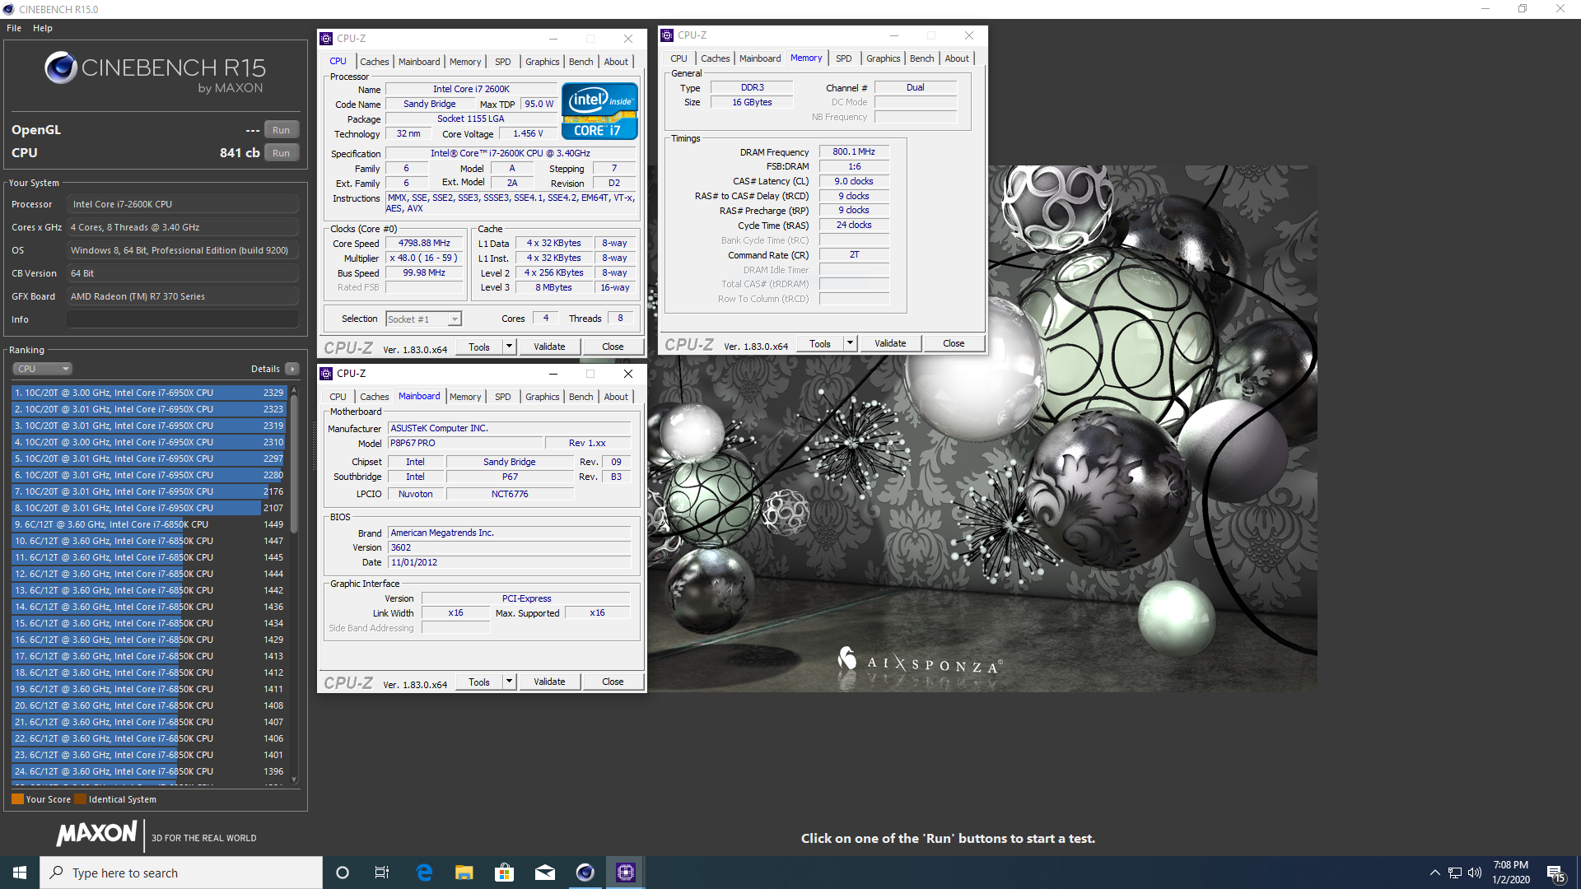This screenshot has height=889, width=1581.
Task: Switch to CPU-Z taskbar icon
Action: tap(625, 873)
